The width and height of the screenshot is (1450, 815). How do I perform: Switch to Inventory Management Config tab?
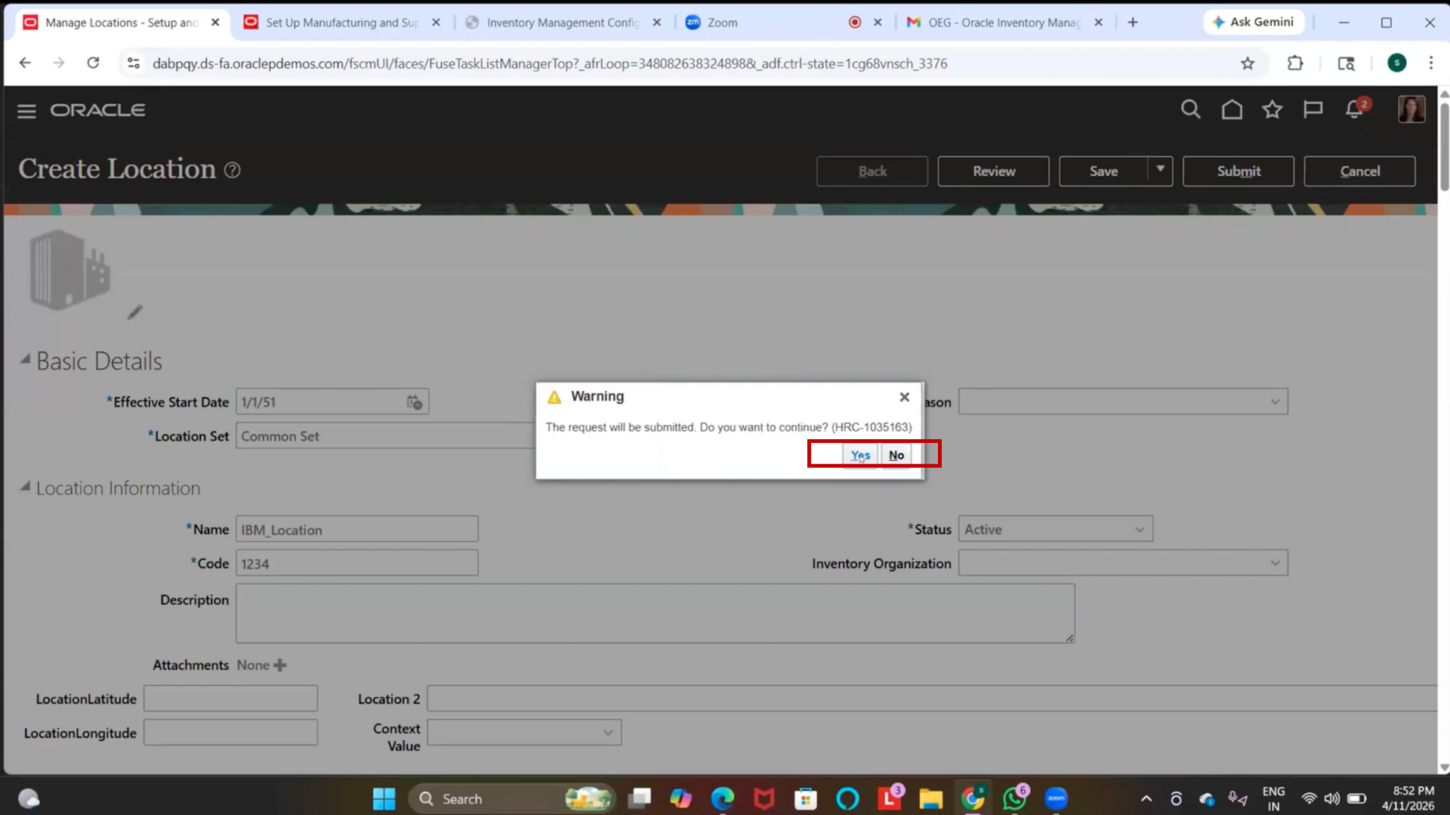tap(563, 23)
